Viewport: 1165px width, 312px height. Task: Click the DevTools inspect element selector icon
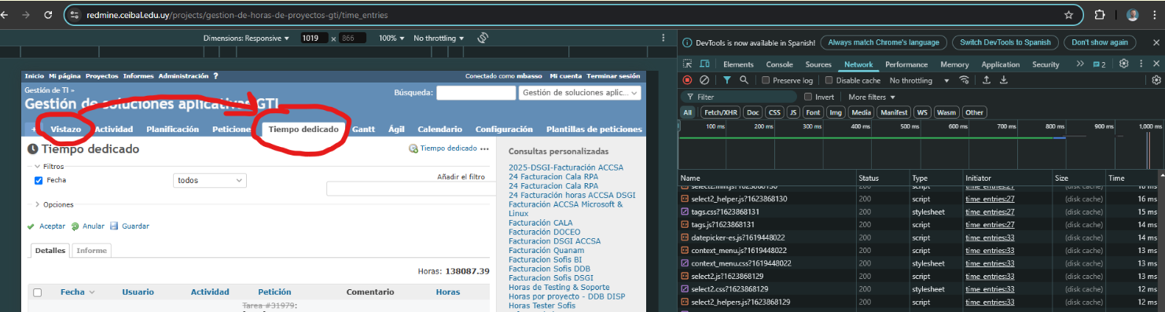point(688,64)
